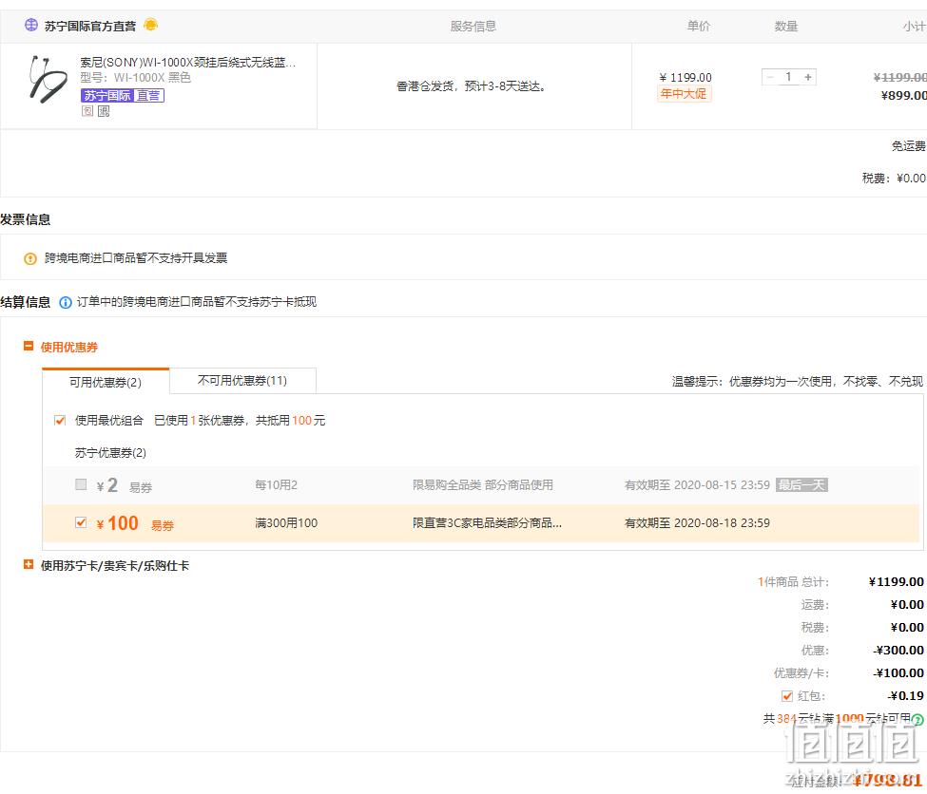Open the 索尼(SONY)WI-1000X product title link

188,62
